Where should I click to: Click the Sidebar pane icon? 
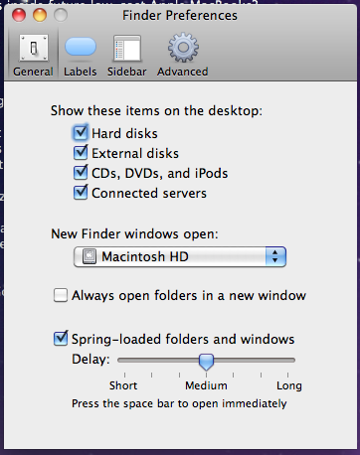click(127, 49)
